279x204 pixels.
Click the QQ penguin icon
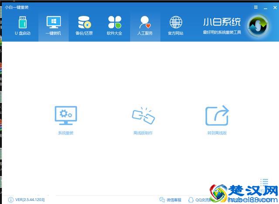[x=191, y=200]
